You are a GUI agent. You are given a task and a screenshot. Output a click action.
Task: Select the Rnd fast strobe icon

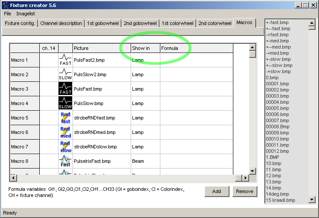pyautogui.click(x=65, y=118)
